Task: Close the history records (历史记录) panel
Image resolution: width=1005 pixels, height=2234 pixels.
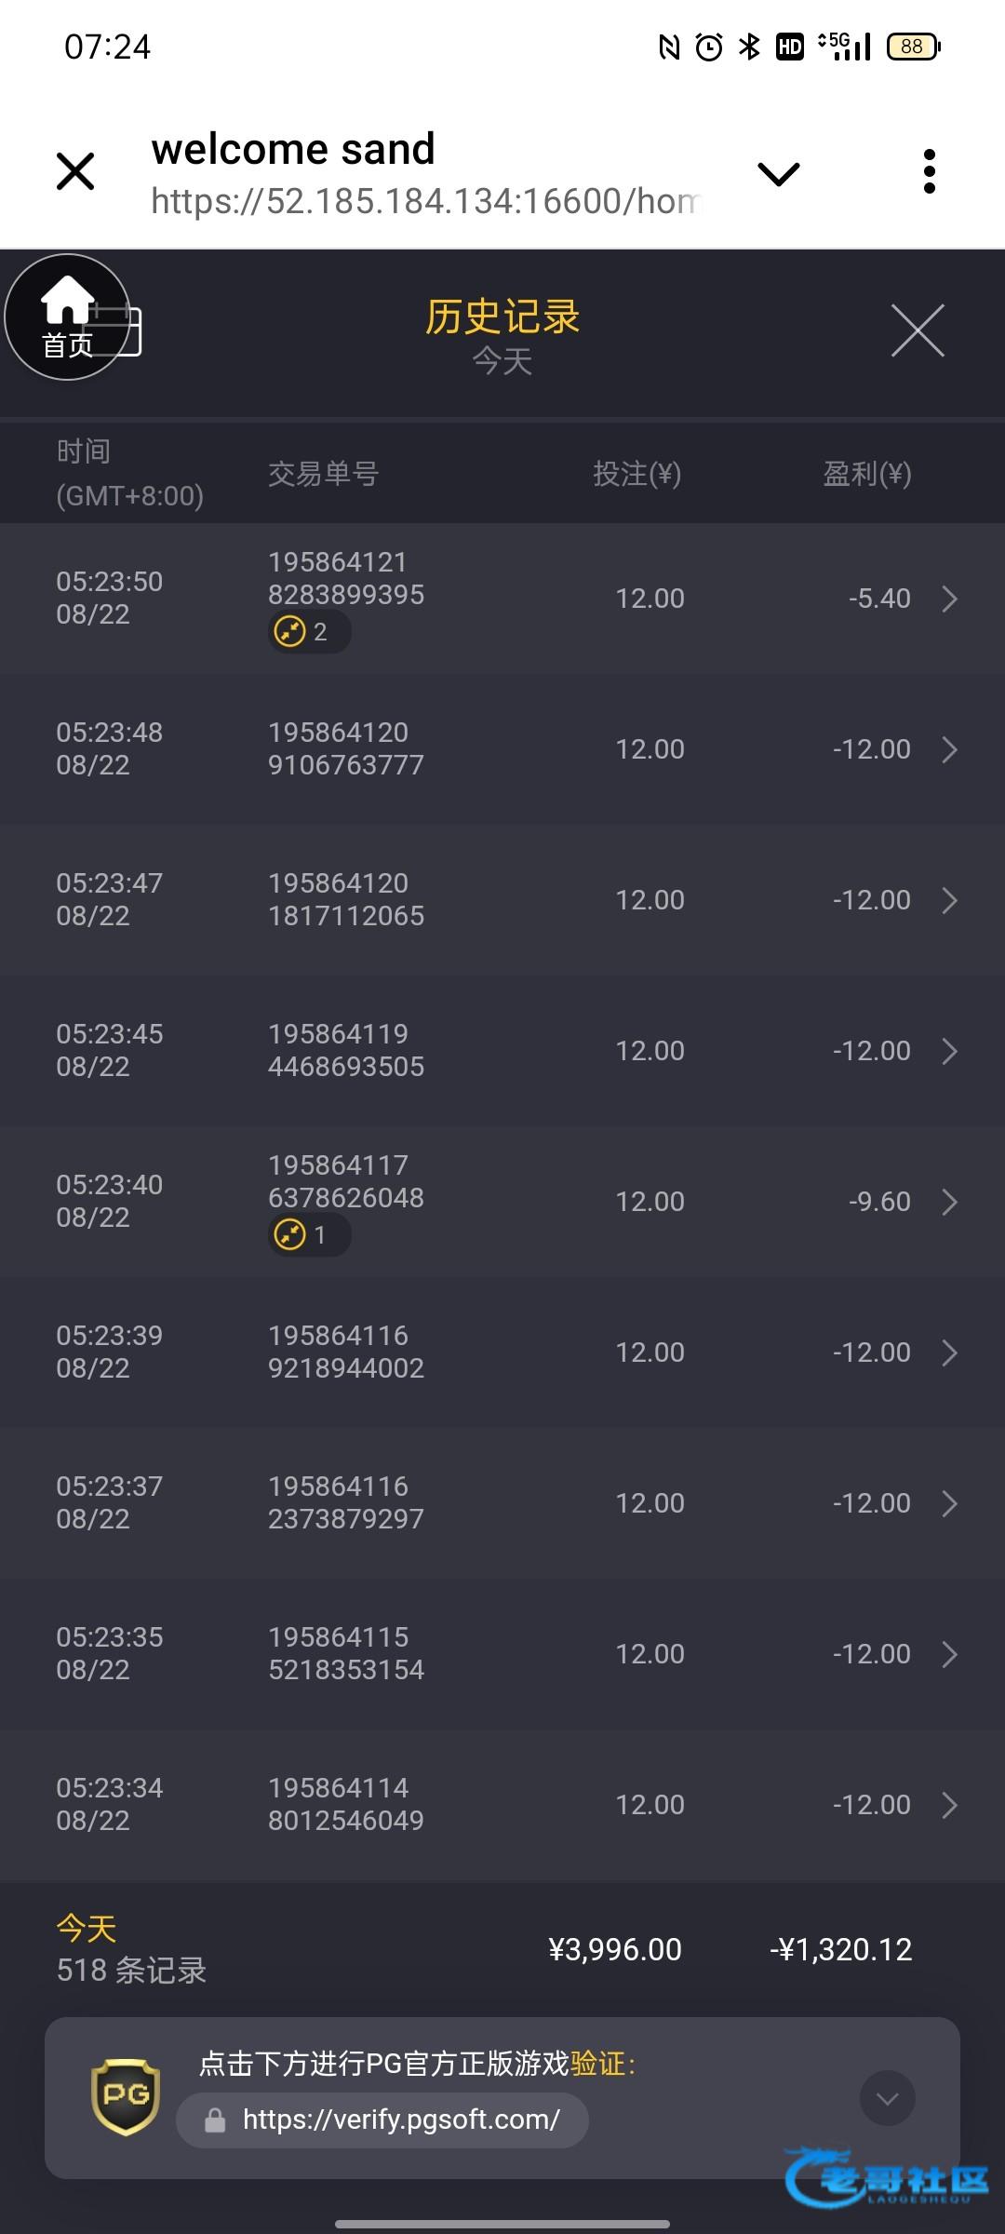Action: 917,330
